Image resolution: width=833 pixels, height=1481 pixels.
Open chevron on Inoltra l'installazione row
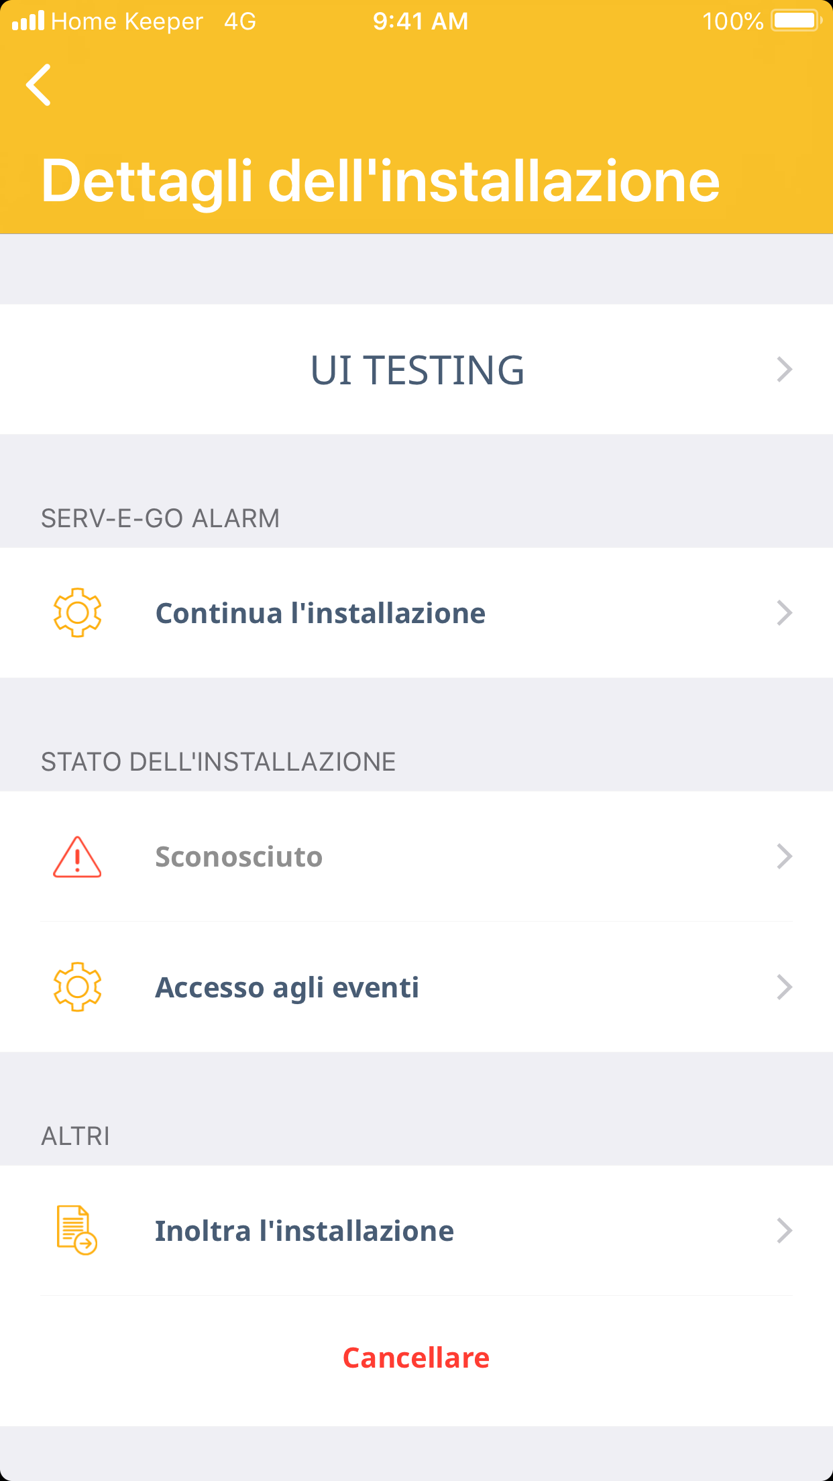(784, 1231)
